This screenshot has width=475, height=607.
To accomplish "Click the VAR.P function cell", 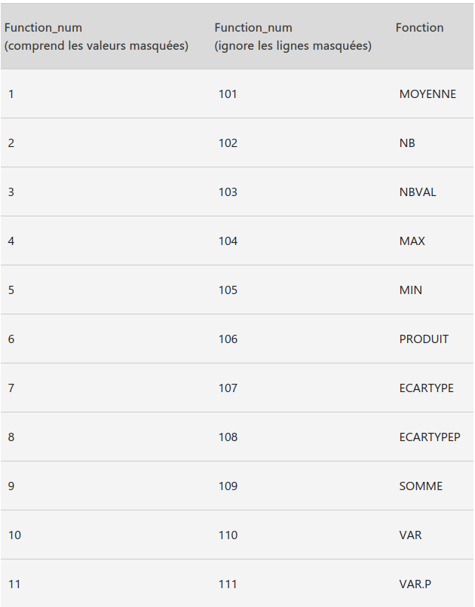I will pos(415,584).
